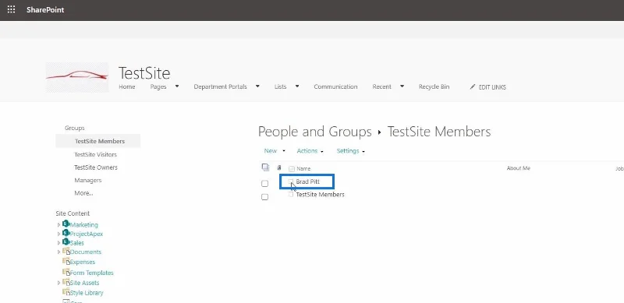The image size is (624, 303).
Task: Click the About Me column header
Action: [x=518, y=168]
